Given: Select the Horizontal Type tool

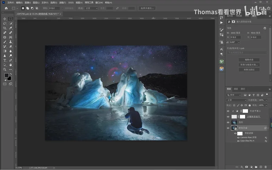Looking at the screenshot, I should (5, 60).
